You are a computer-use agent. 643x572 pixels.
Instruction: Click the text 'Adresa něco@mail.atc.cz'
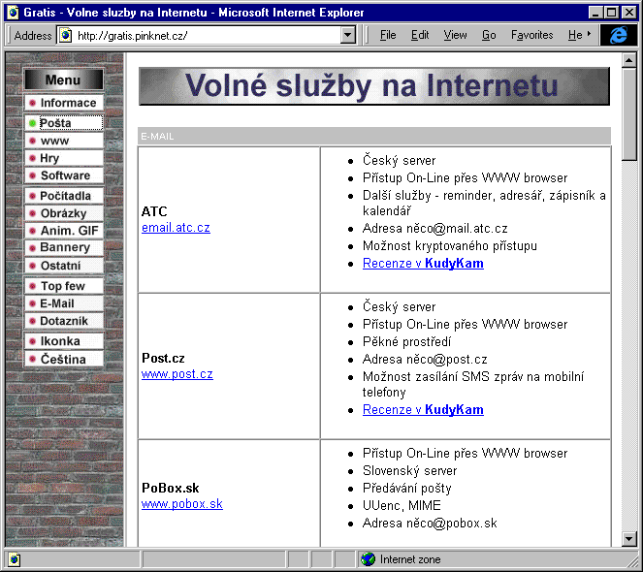tap(434, 229)
